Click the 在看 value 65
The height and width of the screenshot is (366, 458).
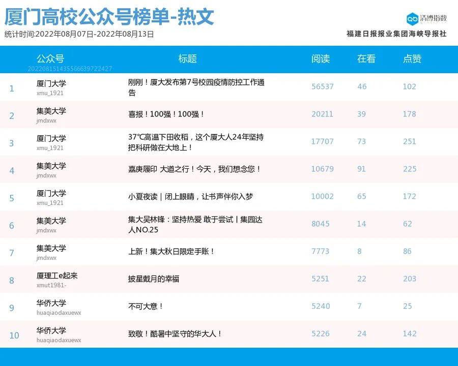pos(362,196)
